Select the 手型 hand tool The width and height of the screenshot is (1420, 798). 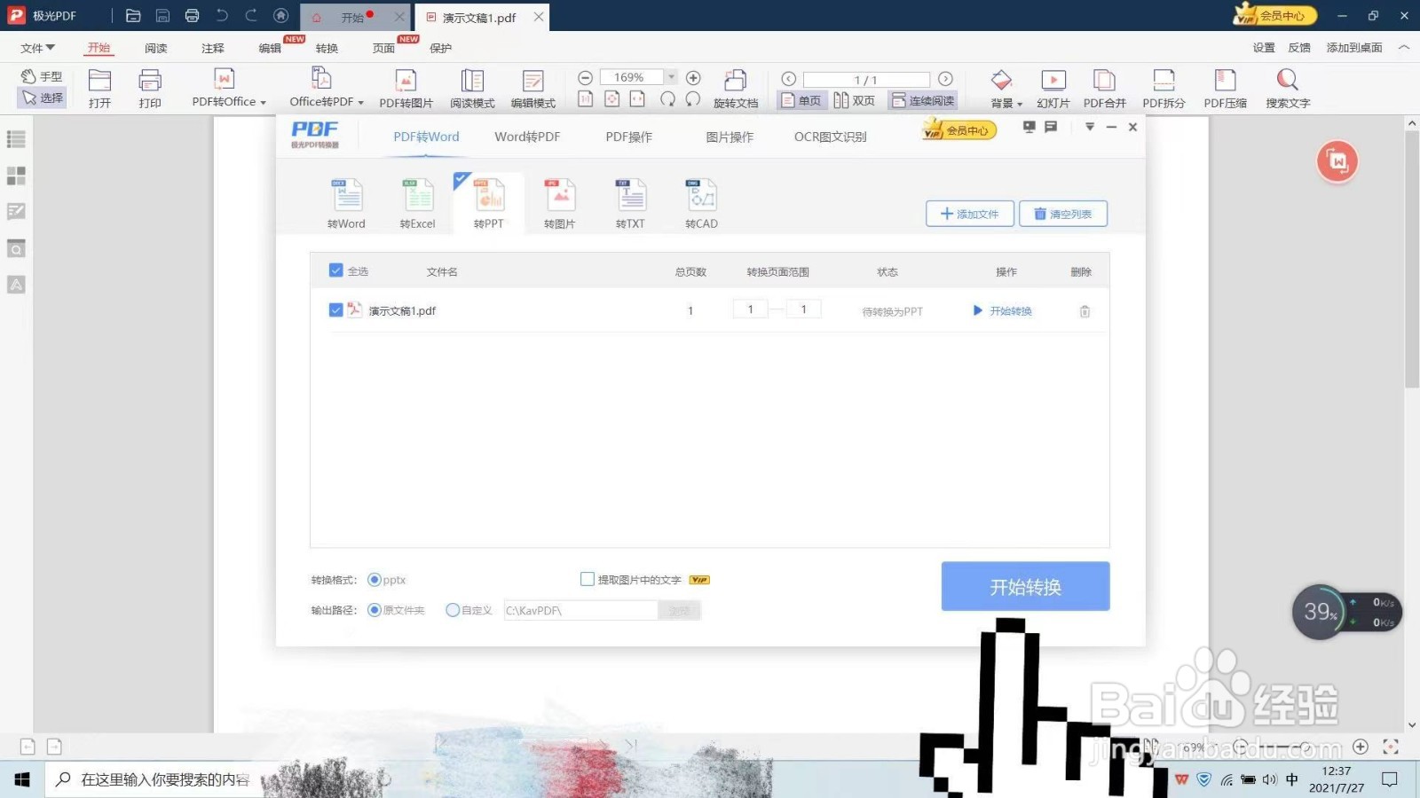click(x=42, y=76)
